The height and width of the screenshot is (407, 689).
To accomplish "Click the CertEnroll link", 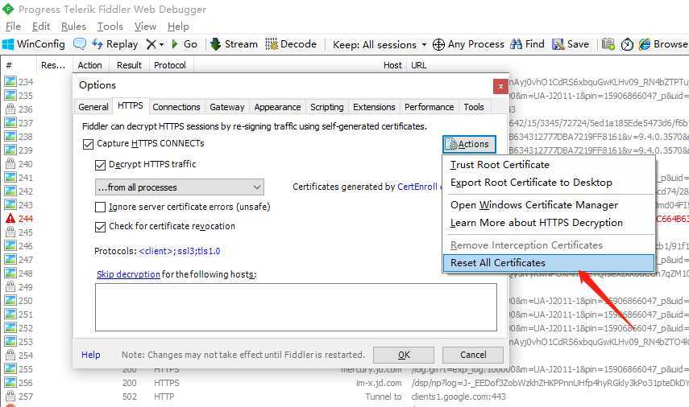I will (417, 187).
